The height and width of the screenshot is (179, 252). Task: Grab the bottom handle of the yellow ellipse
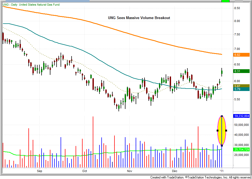[222, 146]
